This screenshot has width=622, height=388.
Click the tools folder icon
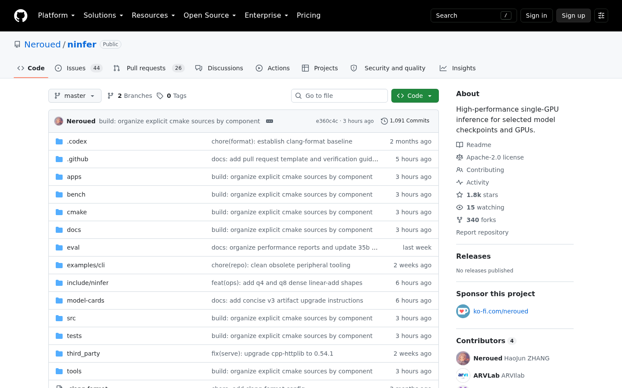click(x=59, y=371)
